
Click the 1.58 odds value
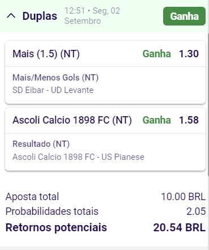(189, 120)
